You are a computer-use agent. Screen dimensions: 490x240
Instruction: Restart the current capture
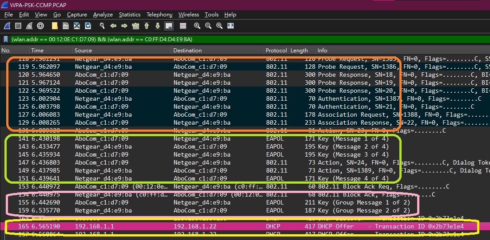29,26
